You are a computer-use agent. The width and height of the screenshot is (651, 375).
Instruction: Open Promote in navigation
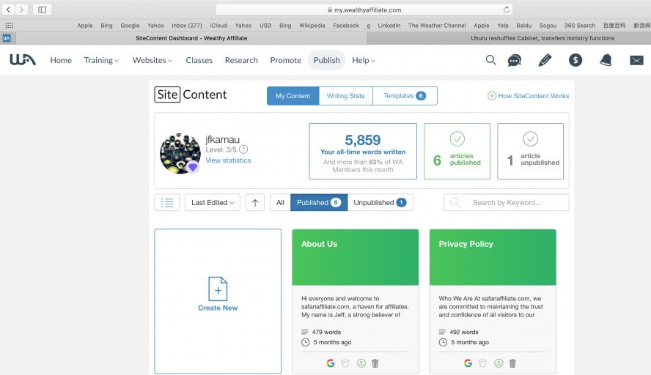pyautogui.click(x=286, y=60)
